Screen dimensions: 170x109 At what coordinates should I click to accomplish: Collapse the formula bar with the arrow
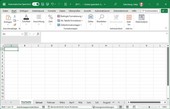tap(167, 34)
